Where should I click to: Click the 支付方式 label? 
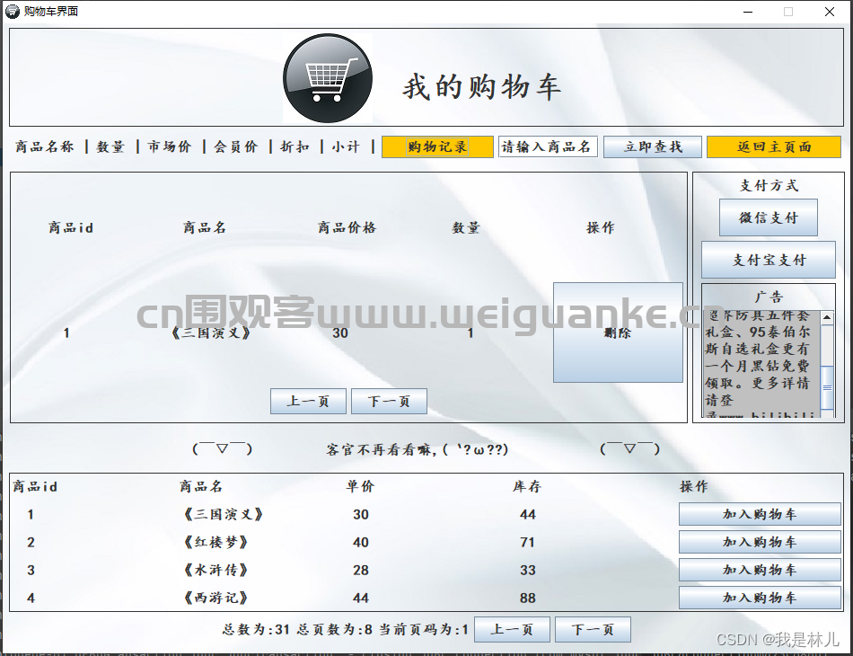coord(769,186)
